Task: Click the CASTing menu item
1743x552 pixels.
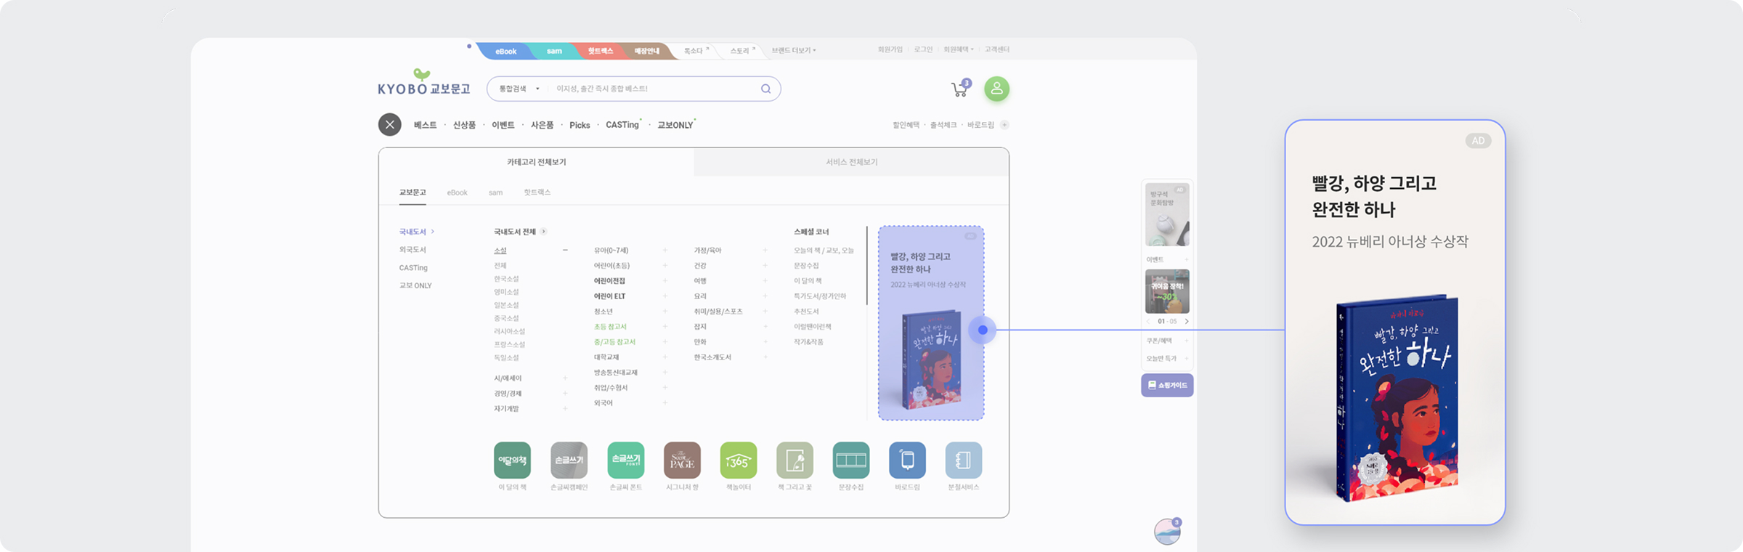Action: (x=622, y=125)
